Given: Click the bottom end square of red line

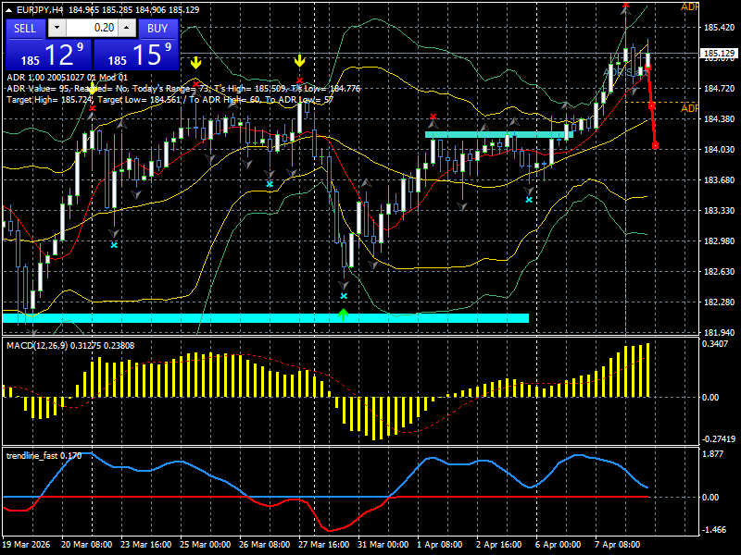Looking at the screenshot, I should [655, 146].
